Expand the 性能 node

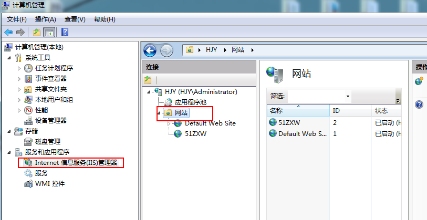[19, 110]
